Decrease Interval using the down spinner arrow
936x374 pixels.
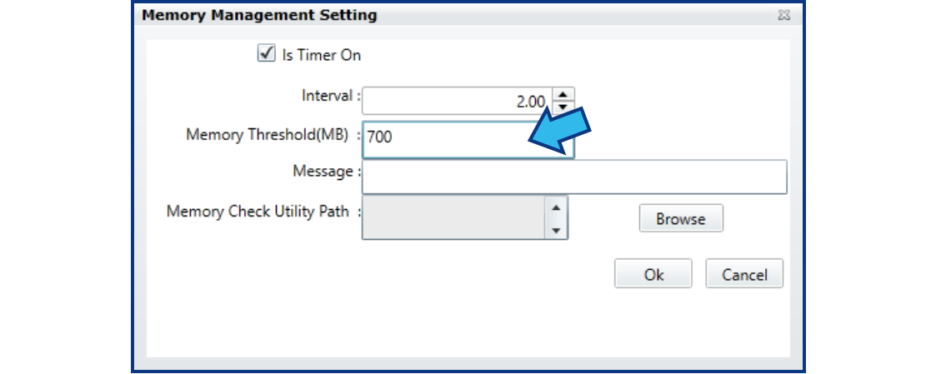point(564,107)
